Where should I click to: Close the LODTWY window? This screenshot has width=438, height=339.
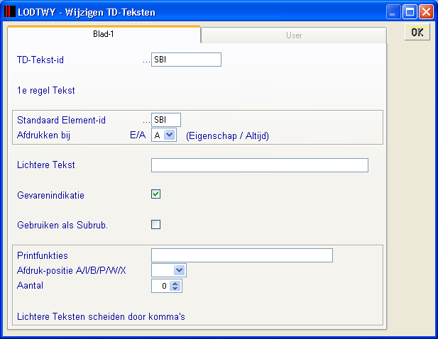tap(426, 12)
